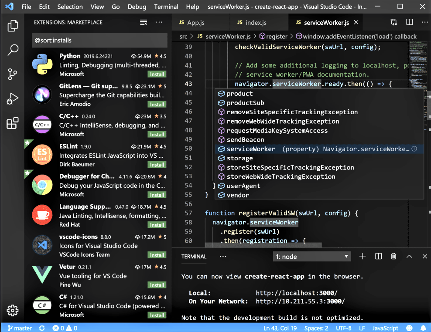
Task: Install the Python extension
Action: tap(157, 74)
